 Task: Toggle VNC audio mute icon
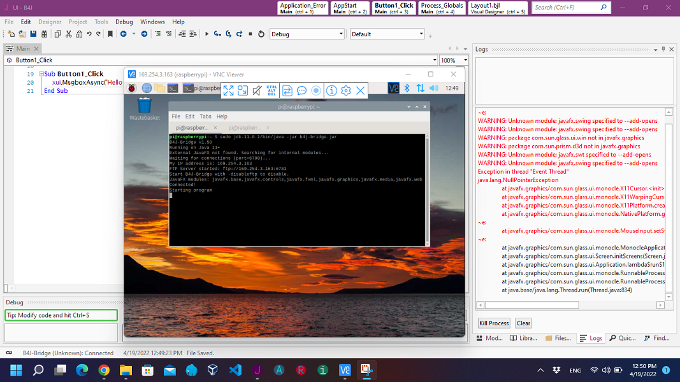point(257,90)
